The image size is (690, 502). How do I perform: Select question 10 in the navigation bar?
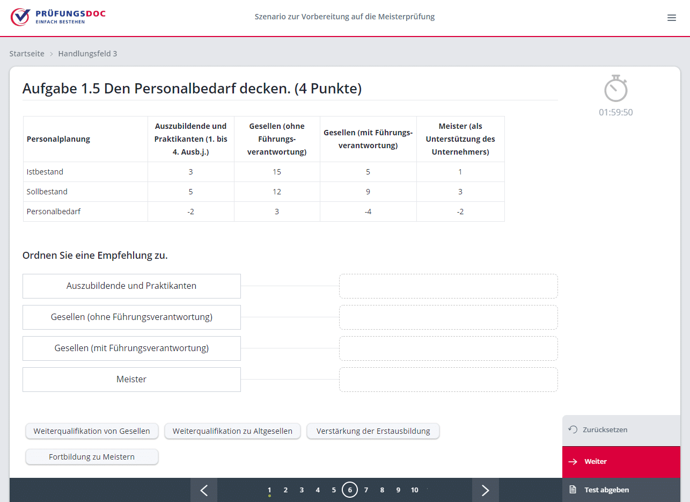(414, 490)
